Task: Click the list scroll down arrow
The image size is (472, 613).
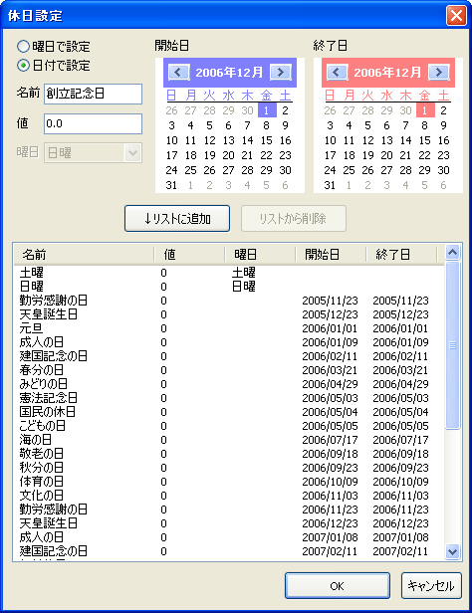Action: (x=452, y=551)
